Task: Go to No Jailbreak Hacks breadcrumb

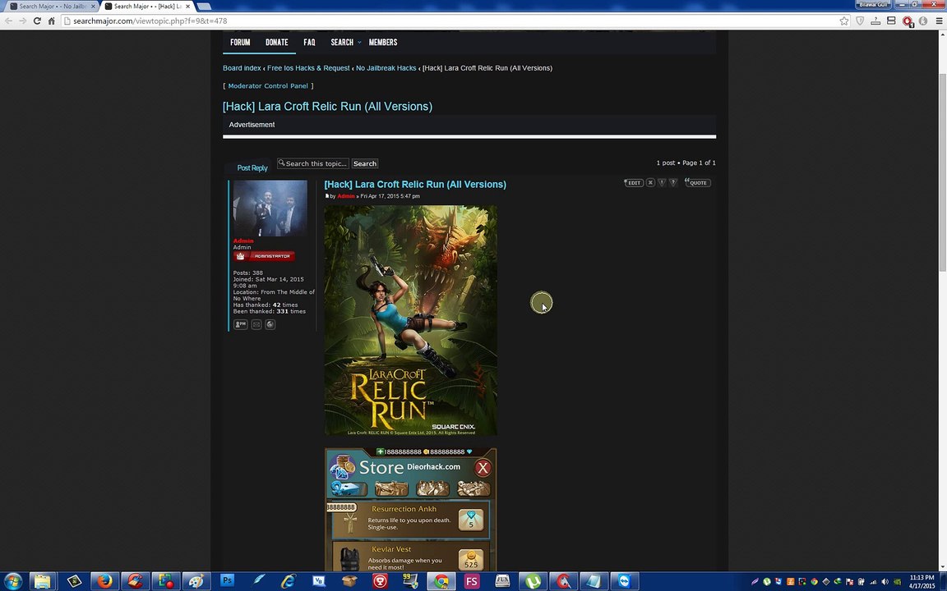Action: point(386,68)
